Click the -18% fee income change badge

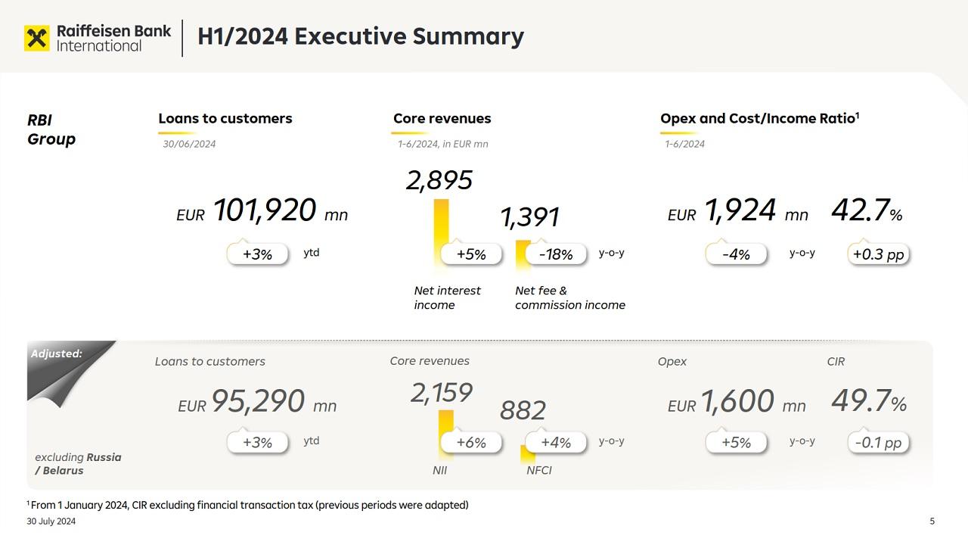click(556, 254)
